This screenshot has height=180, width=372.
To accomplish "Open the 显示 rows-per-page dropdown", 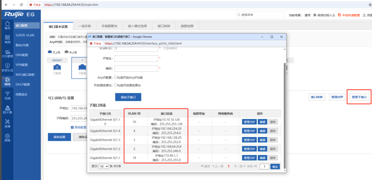I will (x=104, y=166).
